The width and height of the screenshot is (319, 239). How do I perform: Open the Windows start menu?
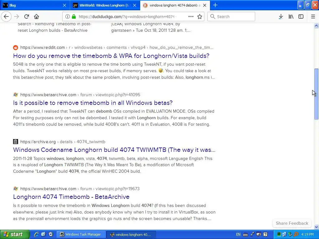15,234
